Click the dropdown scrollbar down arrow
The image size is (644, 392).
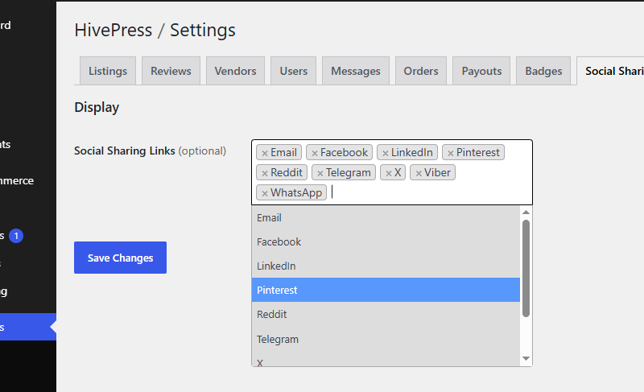point(526,359)
